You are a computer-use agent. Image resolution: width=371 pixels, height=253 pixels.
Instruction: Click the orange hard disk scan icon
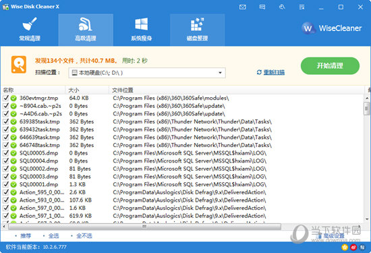pyautogui.click(x=19, y=64)
